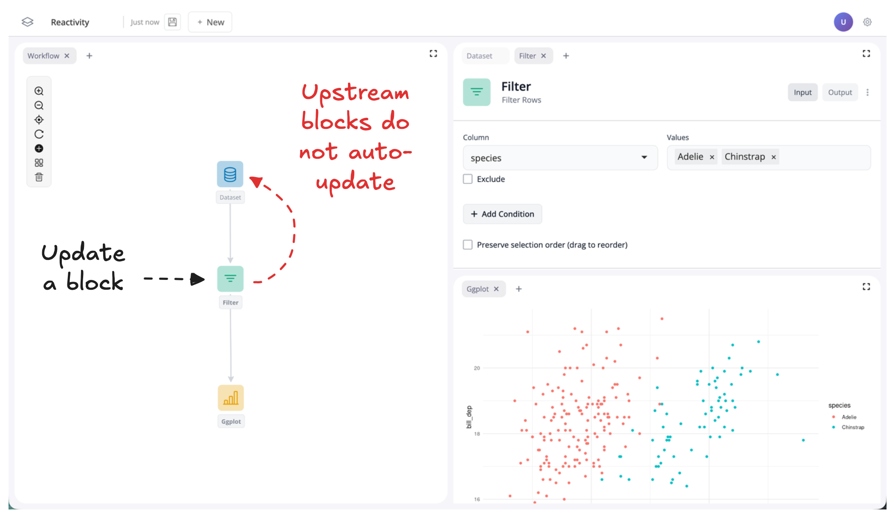Switch to the Output view of Filter

(x=840, y=93)
